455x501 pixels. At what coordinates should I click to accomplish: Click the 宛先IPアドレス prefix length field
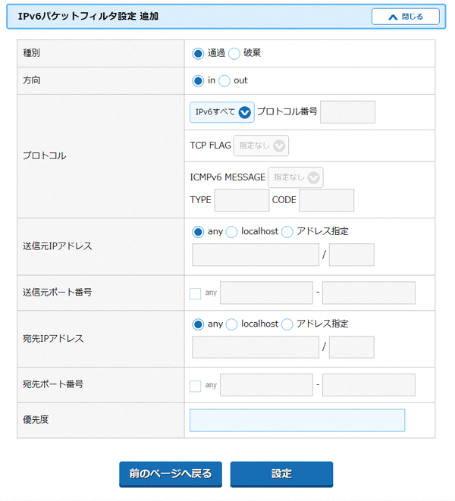click(352, 347)
